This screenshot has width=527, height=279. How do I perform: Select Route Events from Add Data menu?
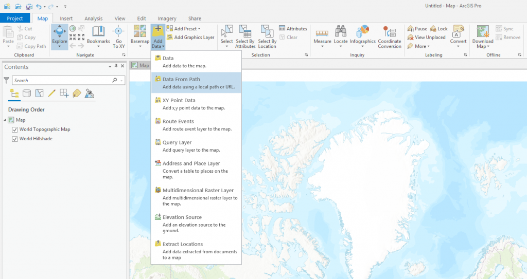click(196, 125)
